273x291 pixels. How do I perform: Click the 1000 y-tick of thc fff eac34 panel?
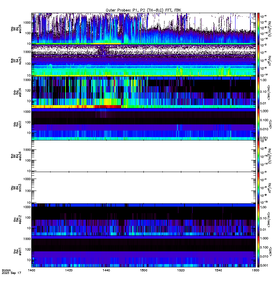pos(27,150)
